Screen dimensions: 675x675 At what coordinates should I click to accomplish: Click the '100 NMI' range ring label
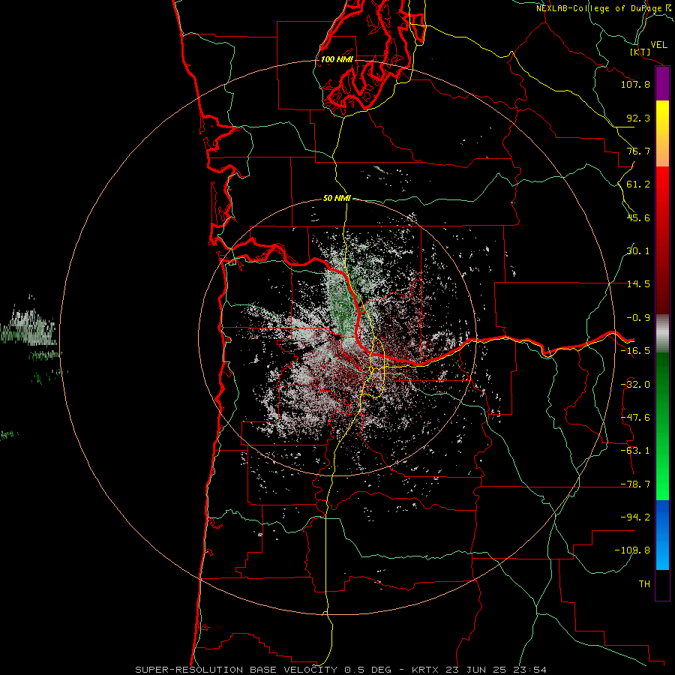(x=337, y=59)
